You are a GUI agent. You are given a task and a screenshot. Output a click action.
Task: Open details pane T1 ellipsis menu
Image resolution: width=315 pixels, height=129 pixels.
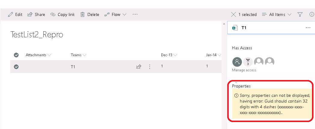click(308, 28)
